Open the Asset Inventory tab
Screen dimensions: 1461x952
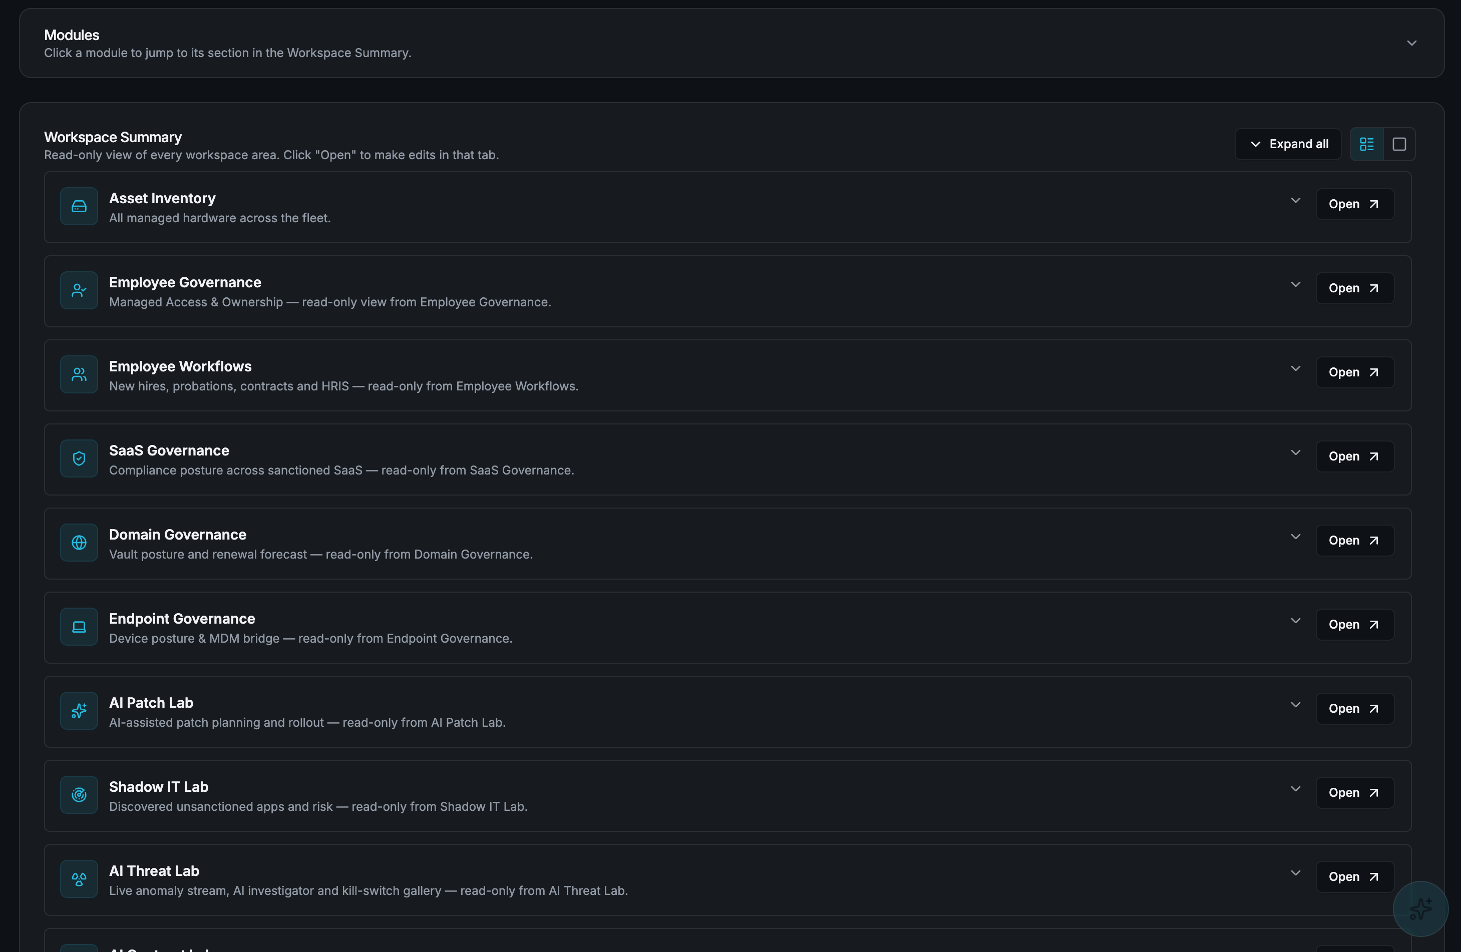coord(1354,204)
